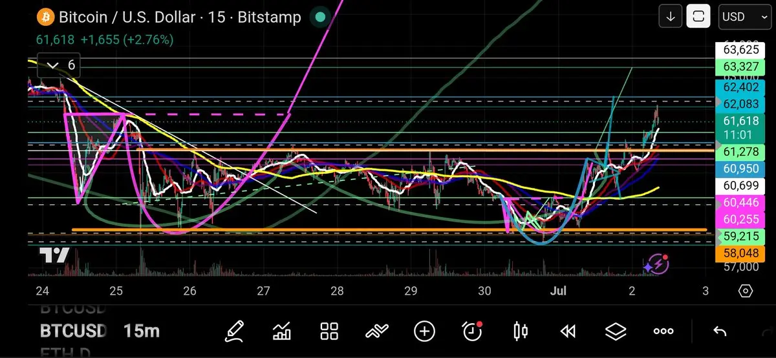The height and width of the screenshot is (358, 776).
Task: Tap the 61,618 last price readout
Action: point(55,39)
